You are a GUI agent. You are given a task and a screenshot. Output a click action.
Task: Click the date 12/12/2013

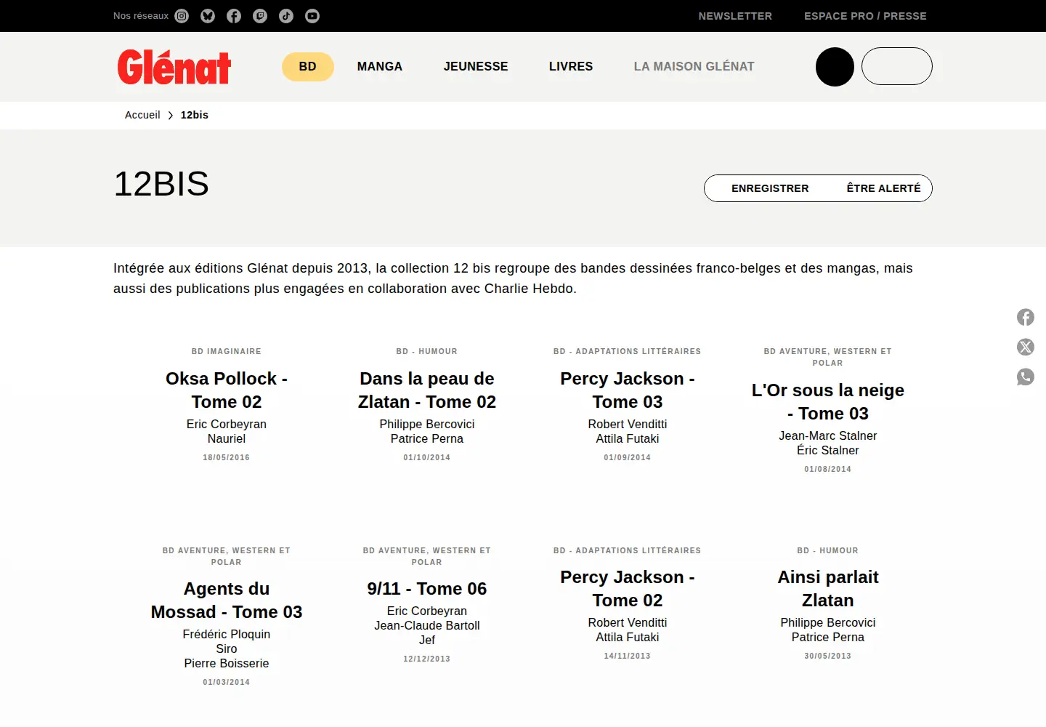tap(427, 659)
